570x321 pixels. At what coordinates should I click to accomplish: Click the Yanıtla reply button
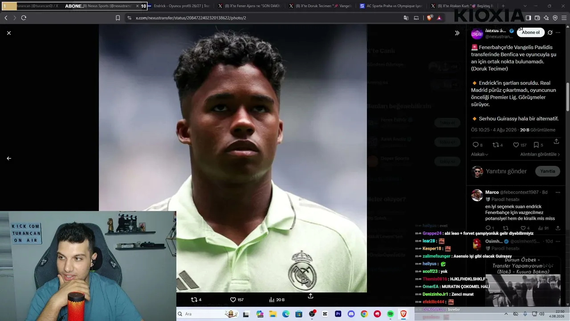pyautogui.click(x=548, y=171)
